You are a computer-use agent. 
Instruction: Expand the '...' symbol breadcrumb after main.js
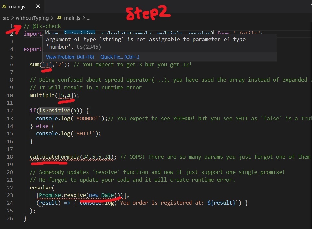click(88, 18)
